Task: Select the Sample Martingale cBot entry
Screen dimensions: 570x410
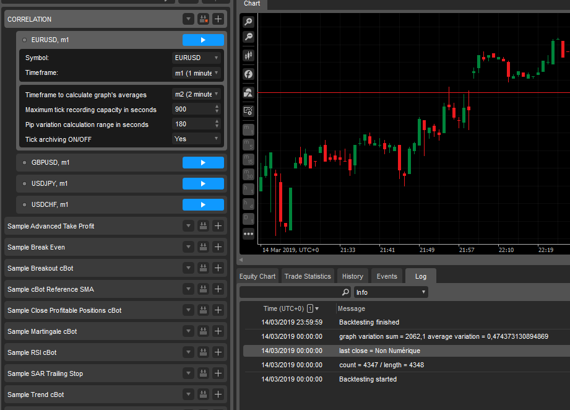Action: [93, 331]
